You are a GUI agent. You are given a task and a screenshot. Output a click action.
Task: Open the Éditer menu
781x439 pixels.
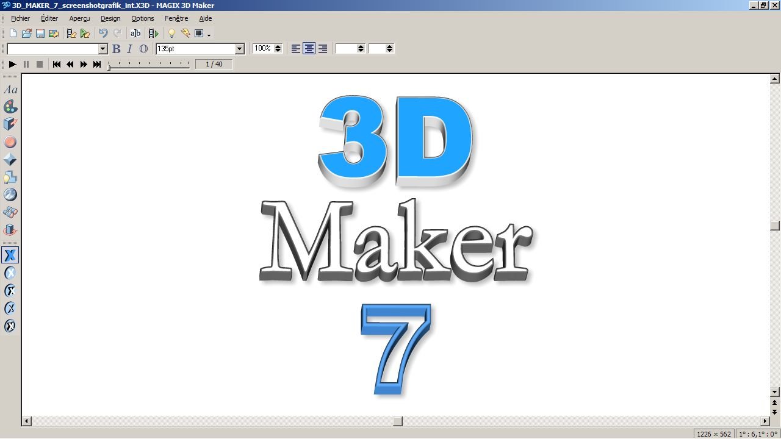tap(49, 18)
